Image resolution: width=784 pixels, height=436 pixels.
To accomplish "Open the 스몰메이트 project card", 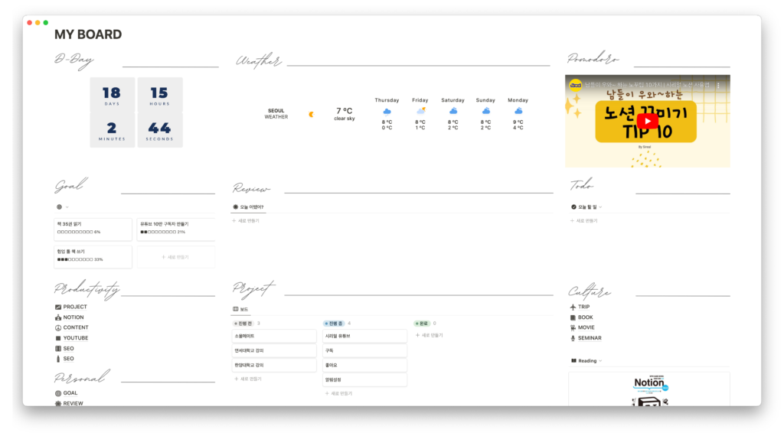I will click(275, 336).
